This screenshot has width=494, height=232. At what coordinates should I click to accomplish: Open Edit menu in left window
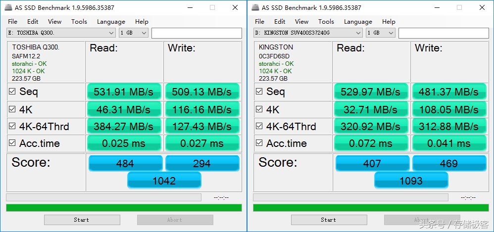pyautogui.click(x=33, y=21)
